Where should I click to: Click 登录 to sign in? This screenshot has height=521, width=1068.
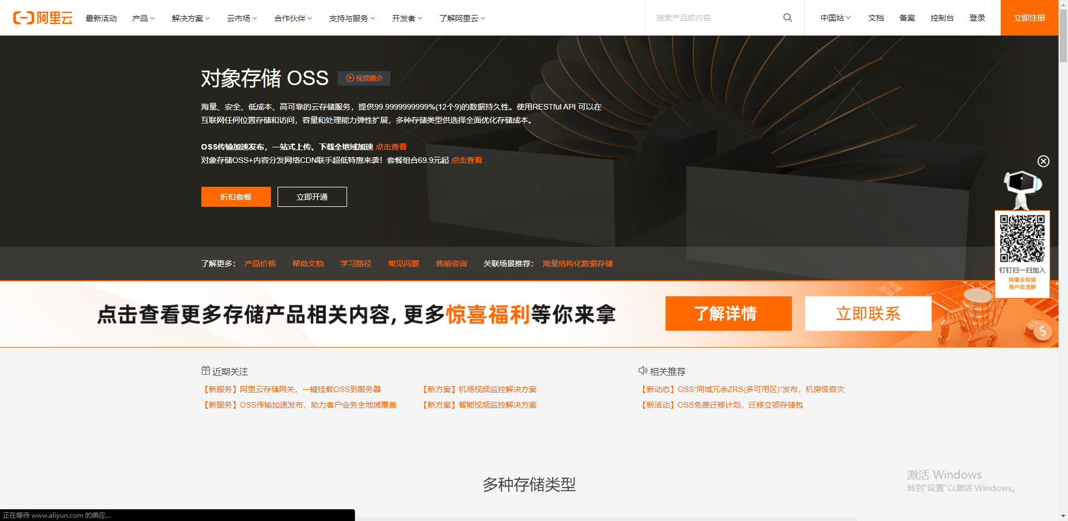pos(977,18)
